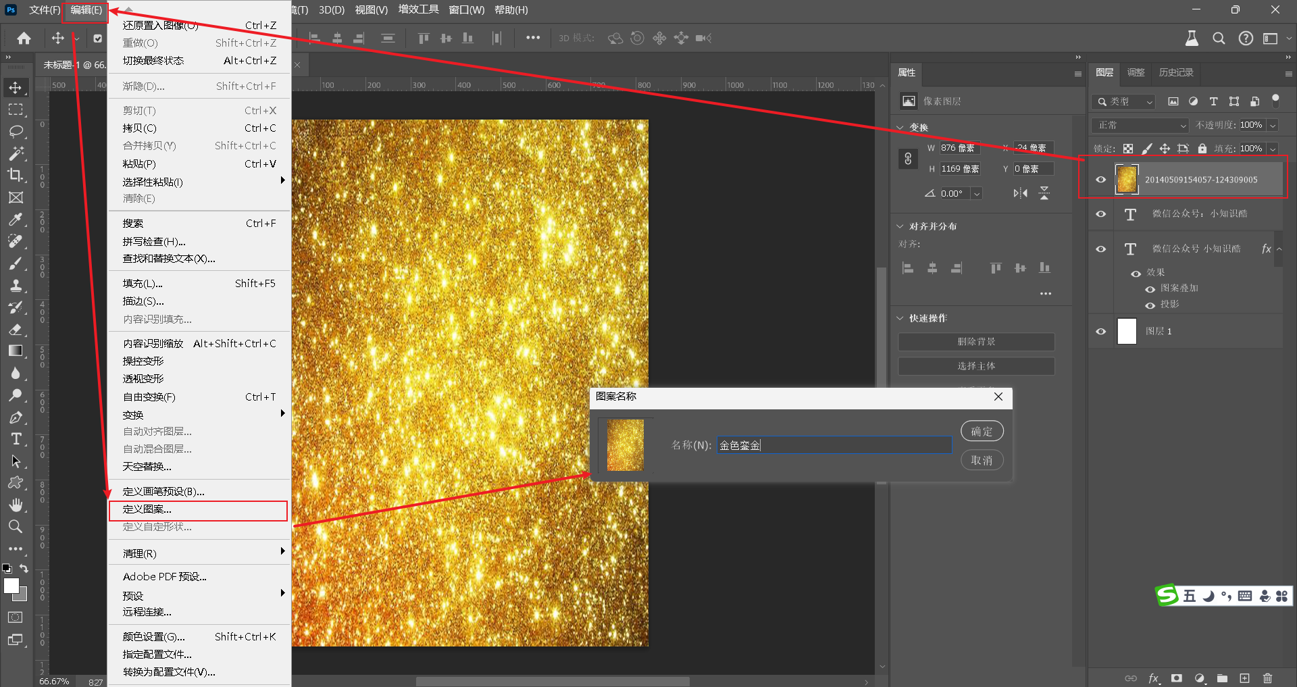Lock all with the padlock icon
1297x687 pixels.
click(x=1202, y=149)
